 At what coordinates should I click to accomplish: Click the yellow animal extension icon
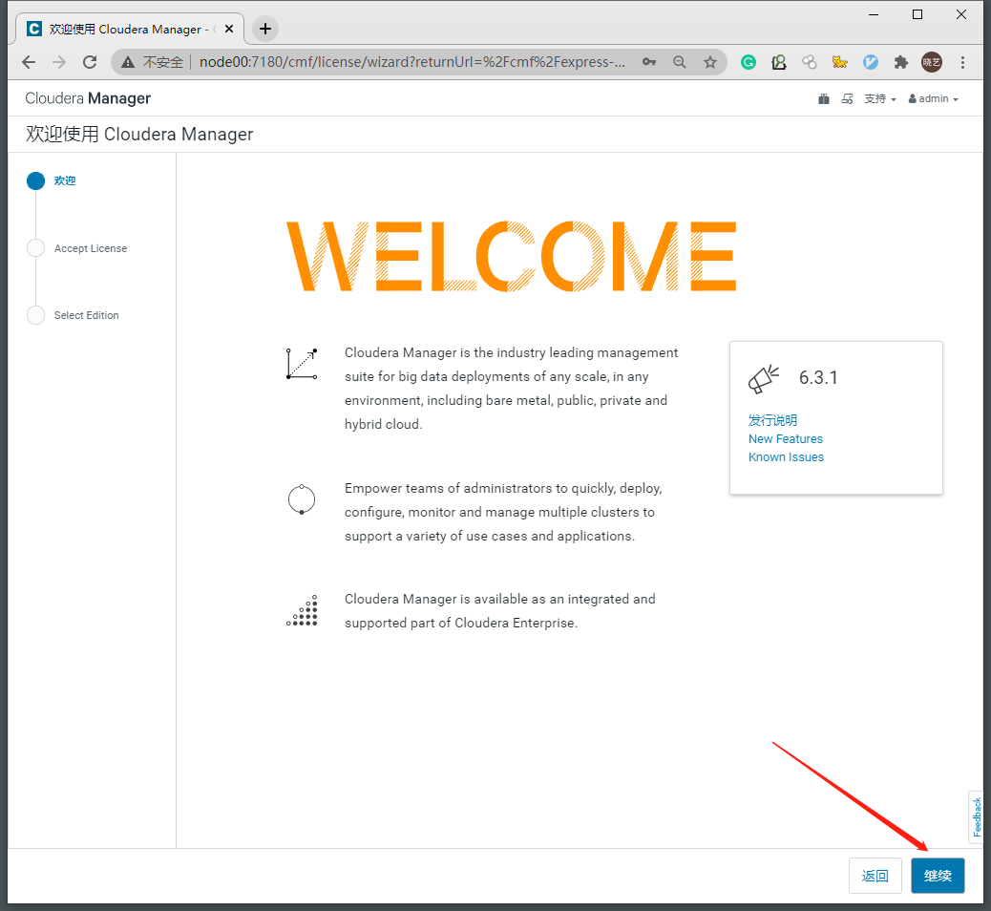(x=839, y=62)
